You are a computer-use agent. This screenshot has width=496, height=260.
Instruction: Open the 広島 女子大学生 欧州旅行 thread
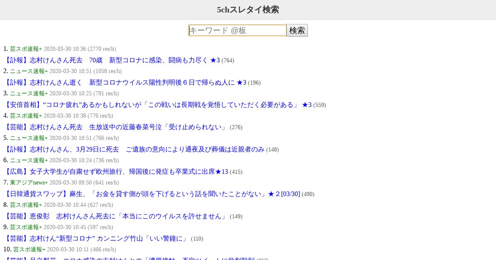(x=116, y=172)
